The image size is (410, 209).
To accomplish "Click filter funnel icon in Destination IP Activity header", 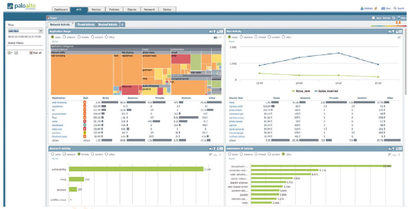I will tap(393, 149).
